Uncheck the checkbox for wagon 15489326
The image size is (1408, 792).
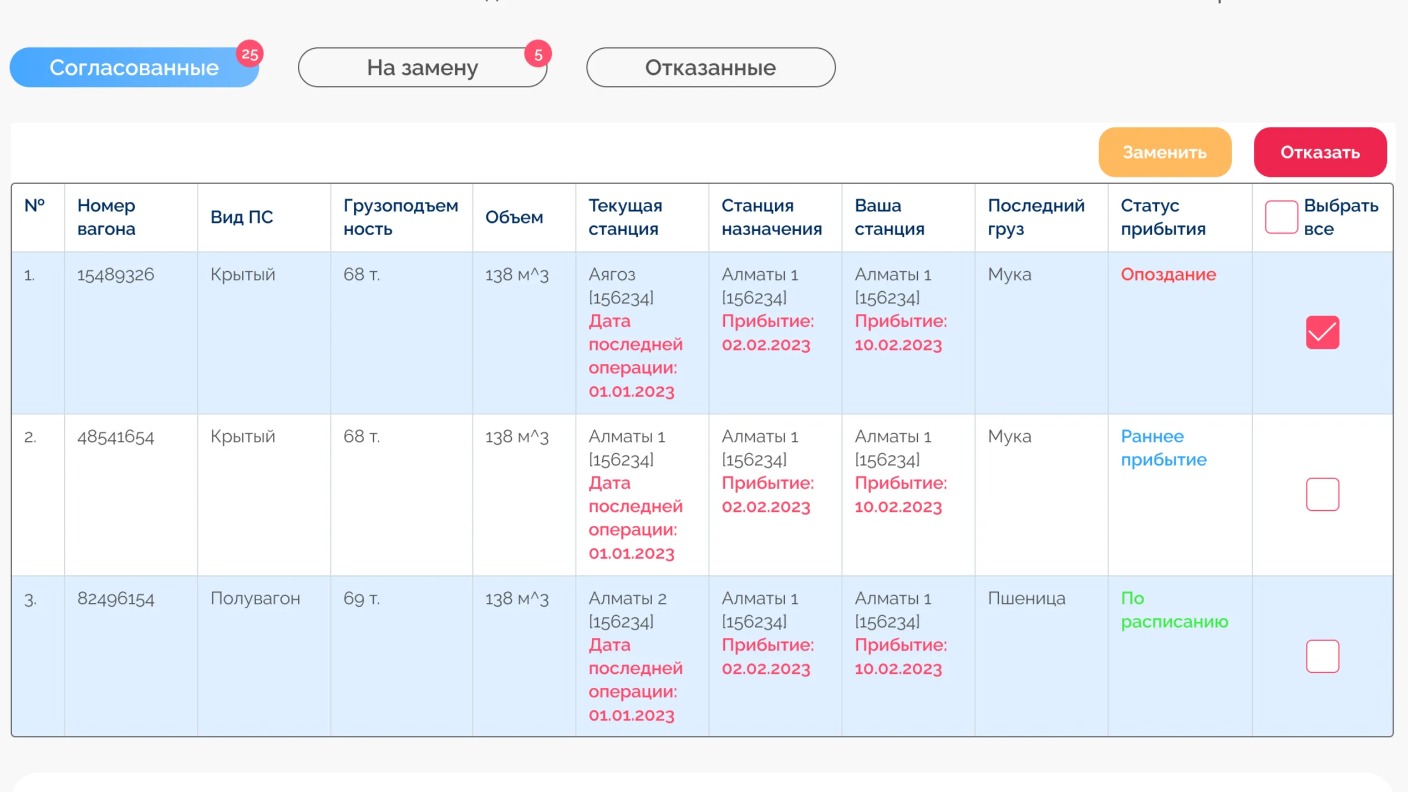point(1322,332)
